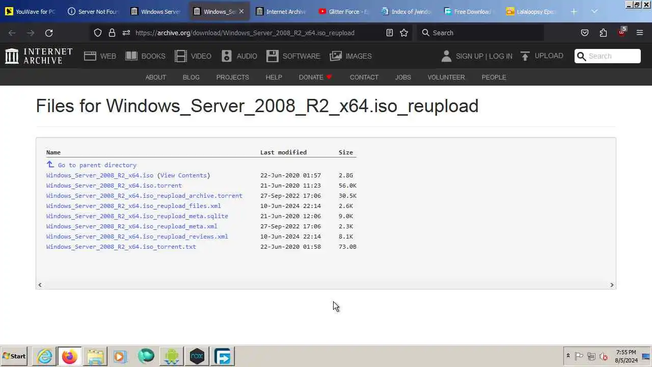Viewport: 652px width, 367px height.
Task: Open the Nox taskbar icon
Action: point(197,356)
